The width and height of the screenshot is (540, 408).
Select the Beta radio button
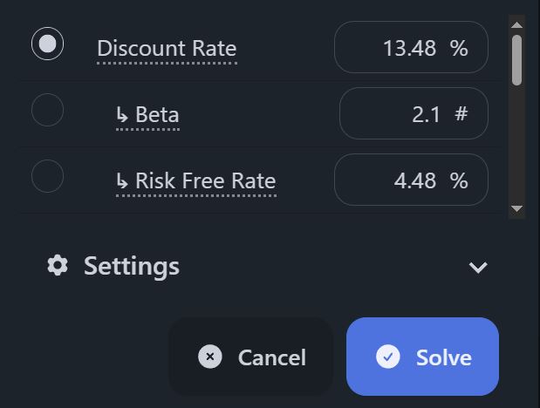tap(47, 110)
